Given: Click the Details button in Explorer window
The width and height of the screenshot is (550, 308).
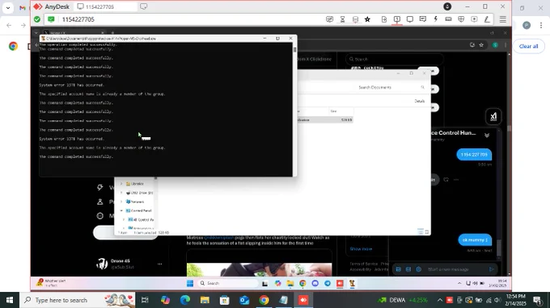Looking at the screenshot, I should click(x=420, y=101).
